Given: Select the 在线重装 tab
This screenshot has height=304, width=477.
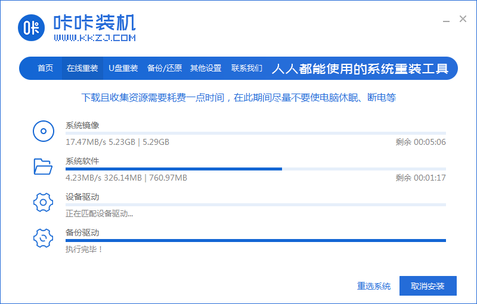Looking at the screenshot, I should pyautogui.click(x=82, y=69).
